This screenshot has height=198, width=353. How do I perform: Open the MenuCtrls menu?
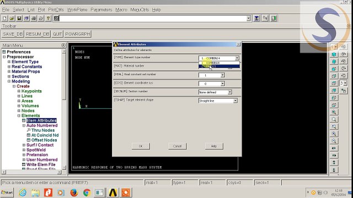(140, 10)
